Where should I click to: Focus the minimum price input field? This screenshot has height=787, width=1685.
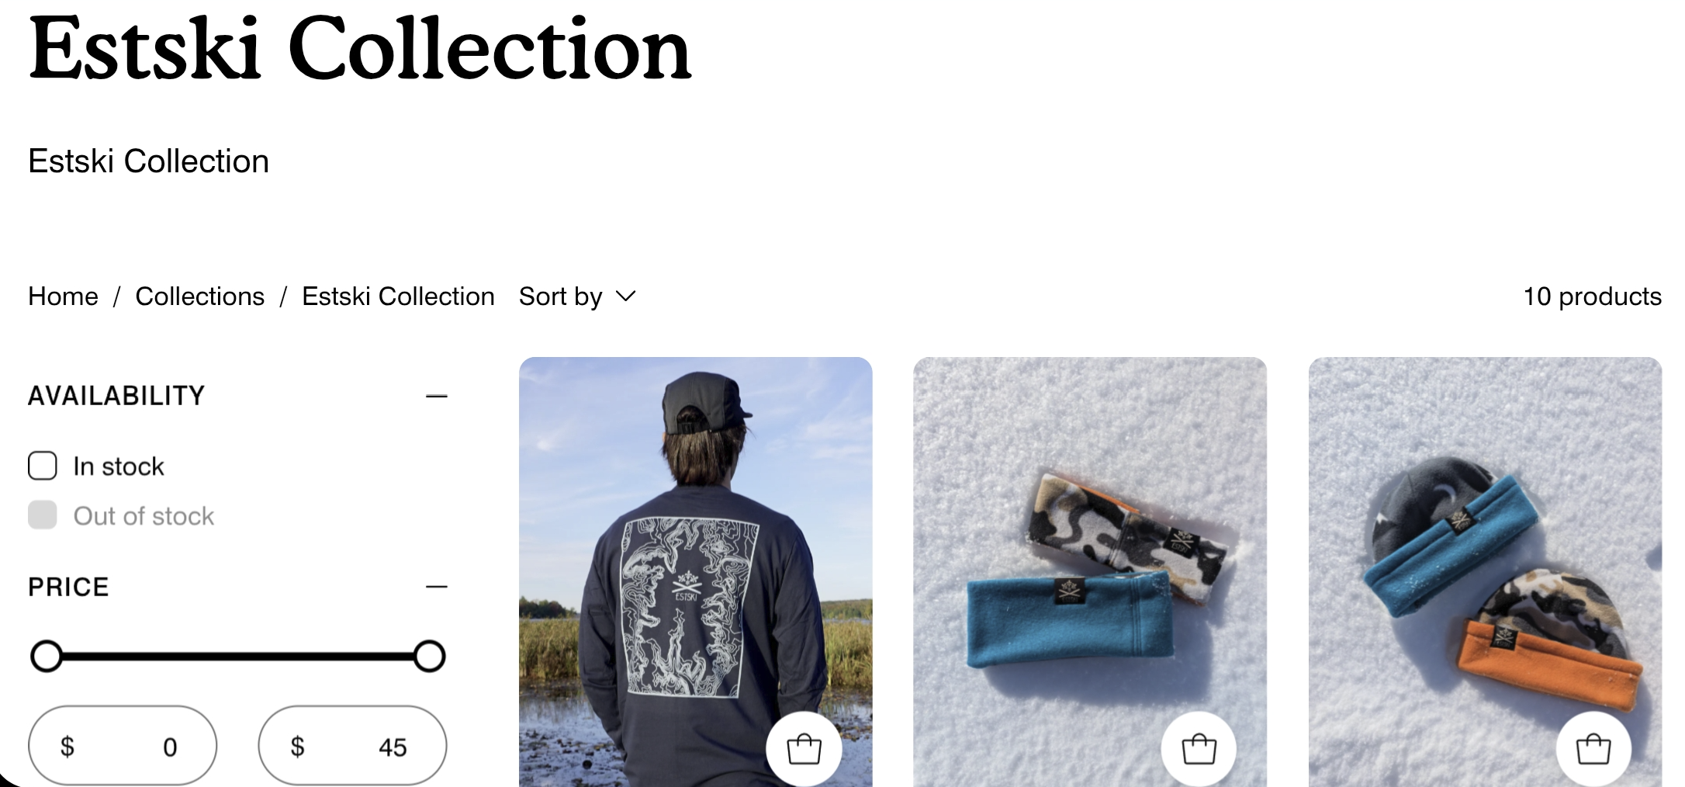[123, 746]
